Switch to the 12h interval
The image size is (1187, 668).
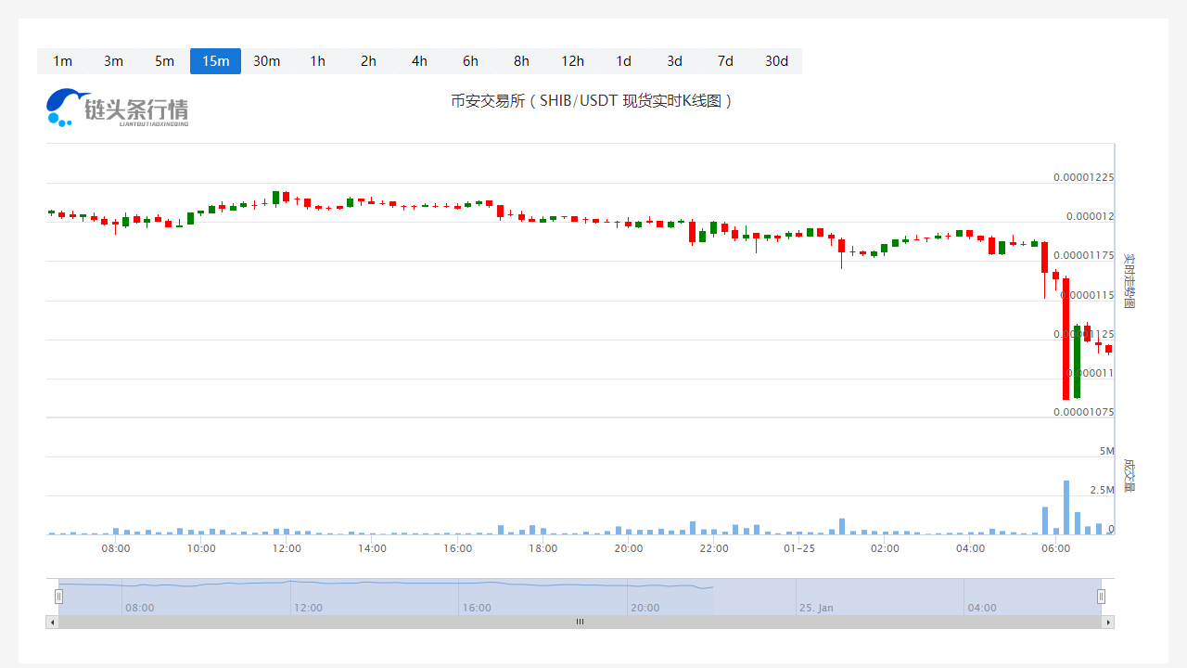tap(572, 61)
